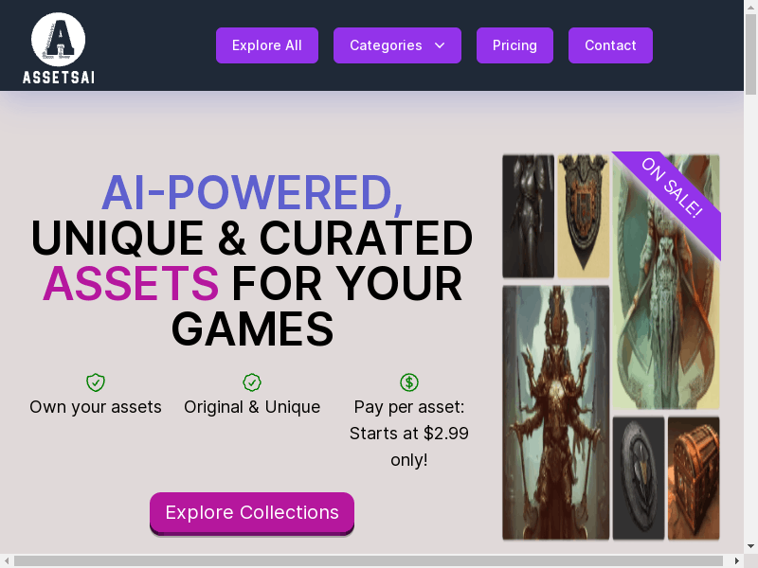Image resolution: width=758 pixels, height=568 pixels.
Task: Click the vertical scrollbar down arrow
Action: [750, 546]
